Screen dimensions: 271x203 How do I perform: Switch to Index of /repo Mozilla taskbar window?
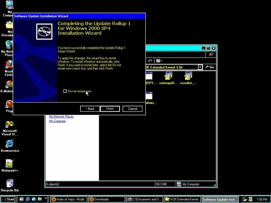[69, 199]
